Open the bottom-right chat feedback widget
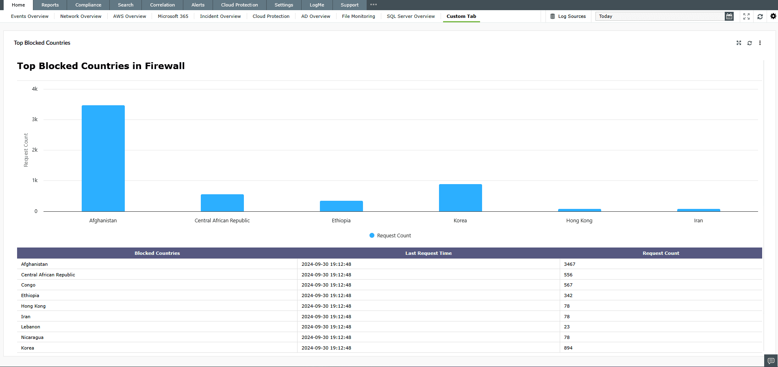The image size is (778, 367). pyautogui.click(x=771, y=360)
